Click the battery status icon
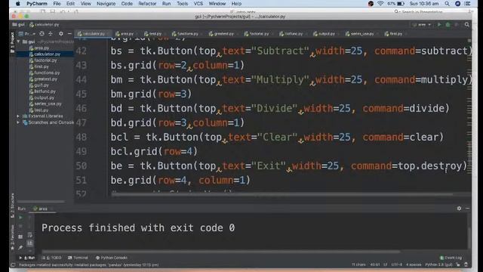The image size is (483, 272). coord(401,4)
